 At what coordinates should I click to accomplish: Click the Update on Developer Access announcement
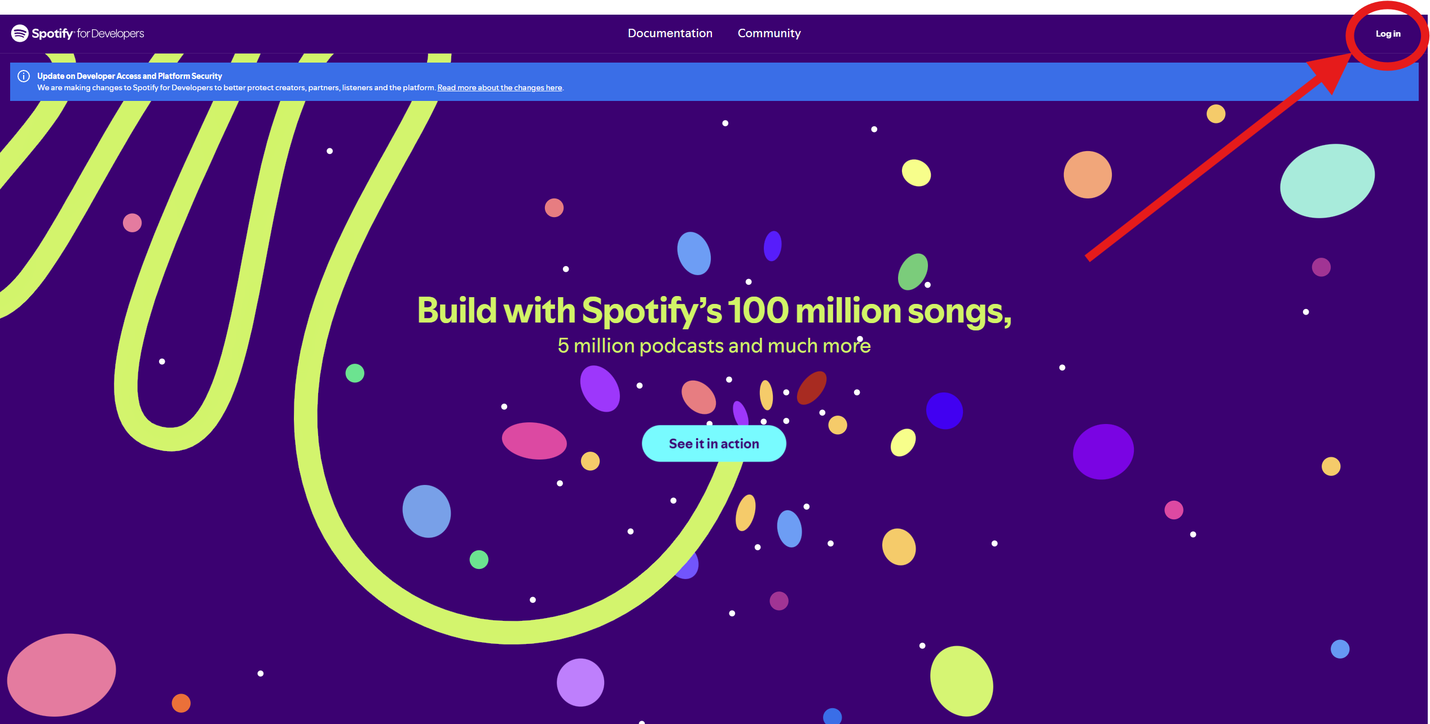129,76
